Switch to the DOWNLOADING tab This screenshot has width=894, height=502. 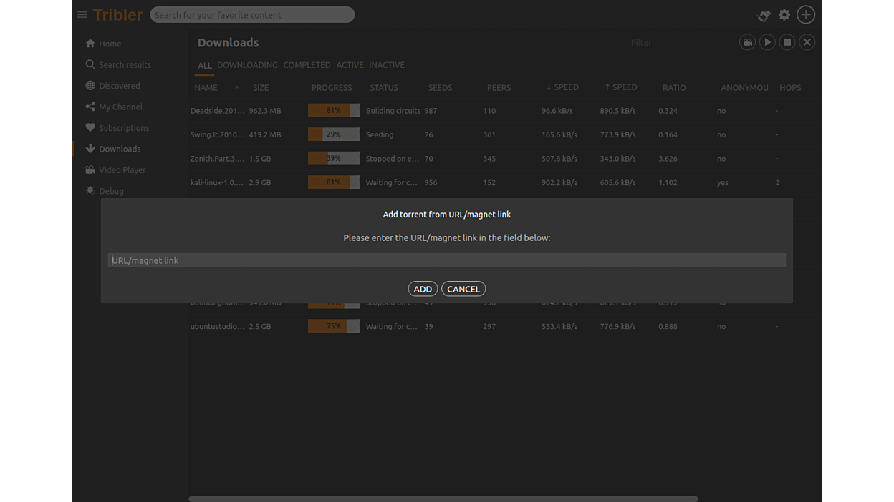coord(247,65)
